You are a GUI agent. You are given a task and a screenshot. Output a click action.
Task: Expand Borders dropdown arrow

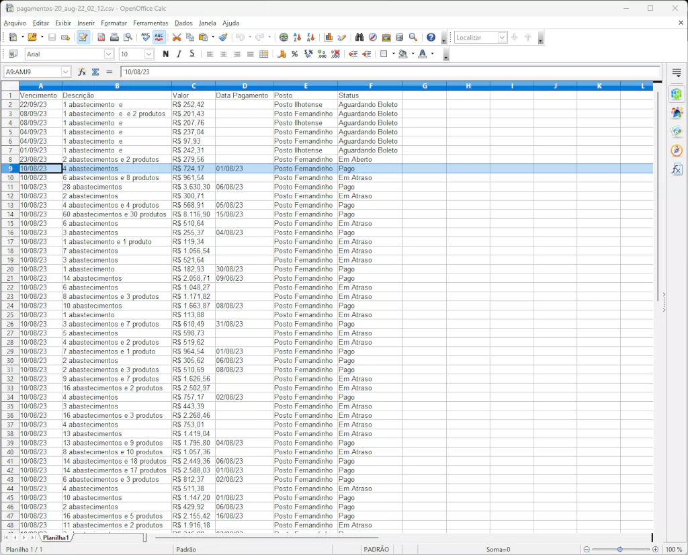[394, 54]
